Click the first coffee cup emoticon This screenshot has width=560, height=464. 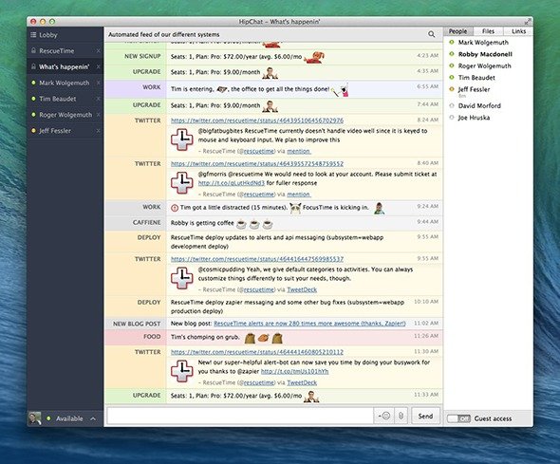point(241,224)
